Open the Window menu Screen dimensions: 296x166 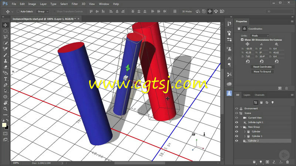point(104,4)
